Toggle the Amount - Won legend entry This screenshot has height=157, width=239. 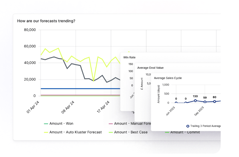click(x=59, y=123)
